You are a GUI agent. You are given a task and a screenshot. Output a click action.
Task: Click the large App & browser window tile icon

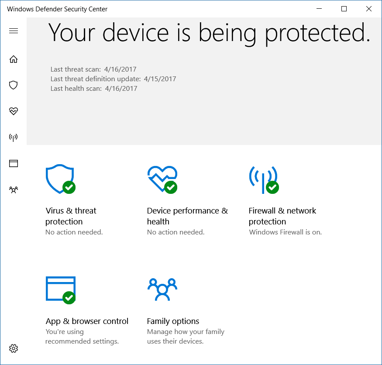coord(60,290)
